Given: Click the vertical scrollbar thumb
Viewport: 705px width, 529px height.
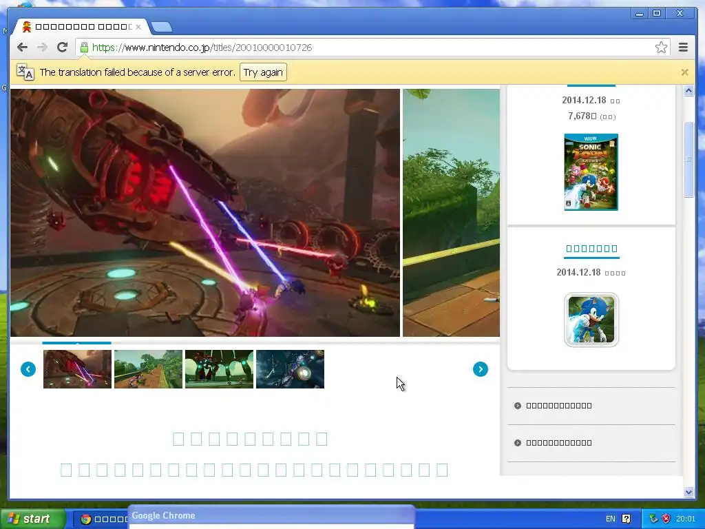Looking at the screenshot, I should (x=688, y=159).
